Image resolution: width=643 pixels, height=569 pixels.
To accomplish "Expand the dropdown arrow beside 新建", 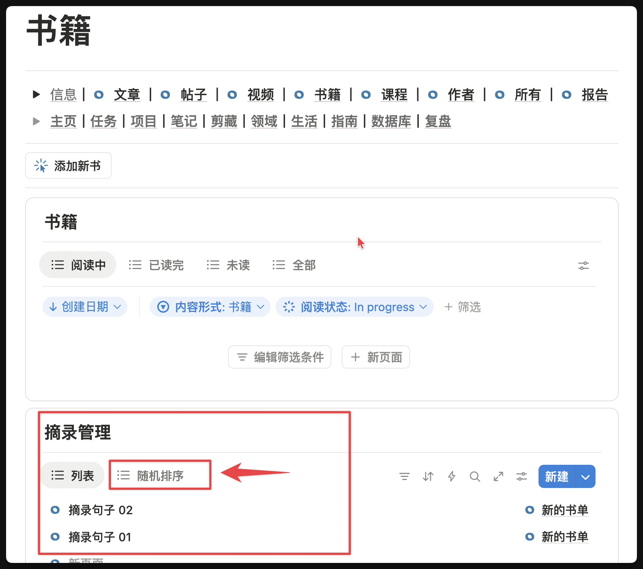I will (586, 476).
